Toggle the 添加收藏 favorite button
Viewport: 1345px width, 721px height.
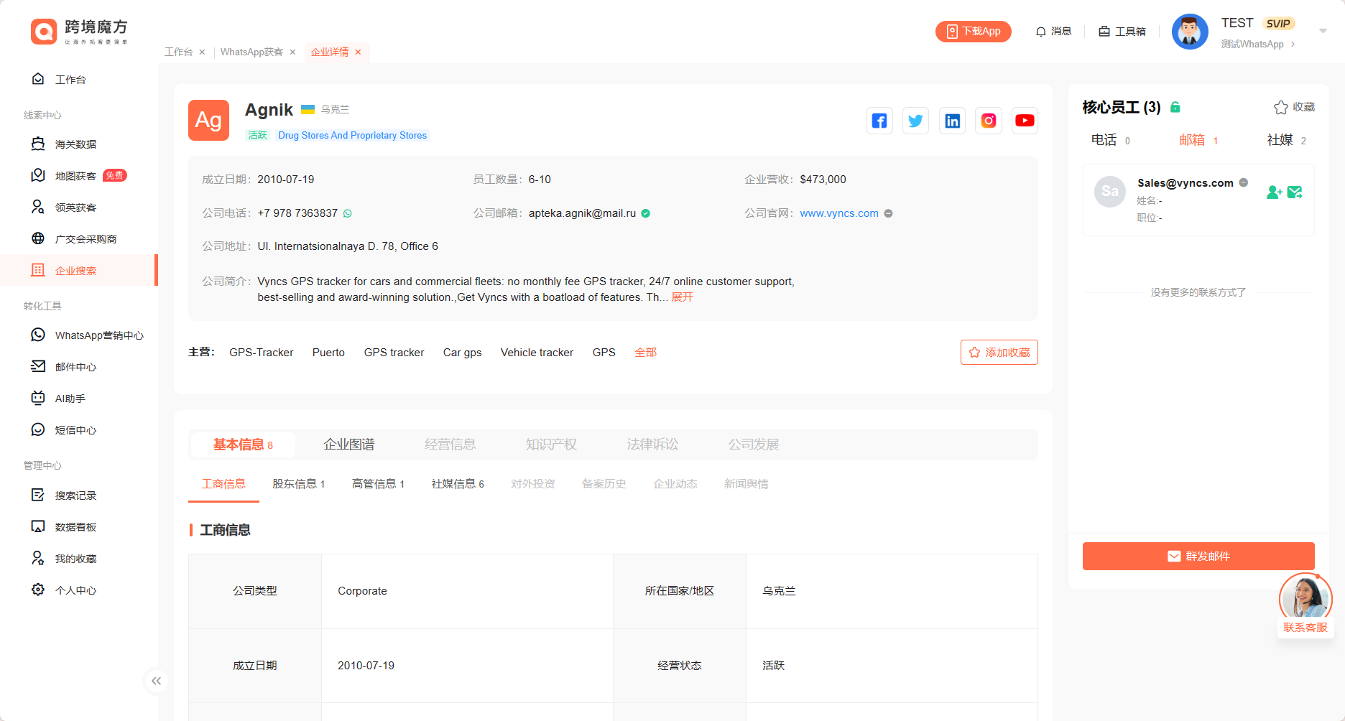999,353
